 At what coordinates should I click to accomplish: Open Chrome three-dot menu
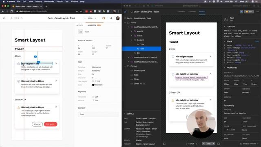119,11
